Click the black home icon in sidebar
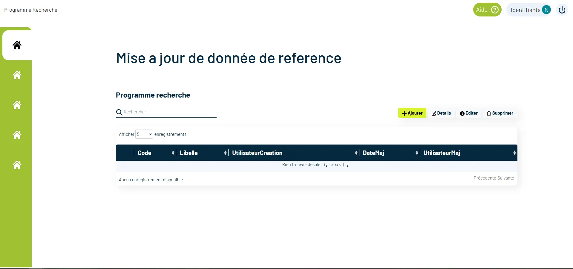 [x=17, y=45]
